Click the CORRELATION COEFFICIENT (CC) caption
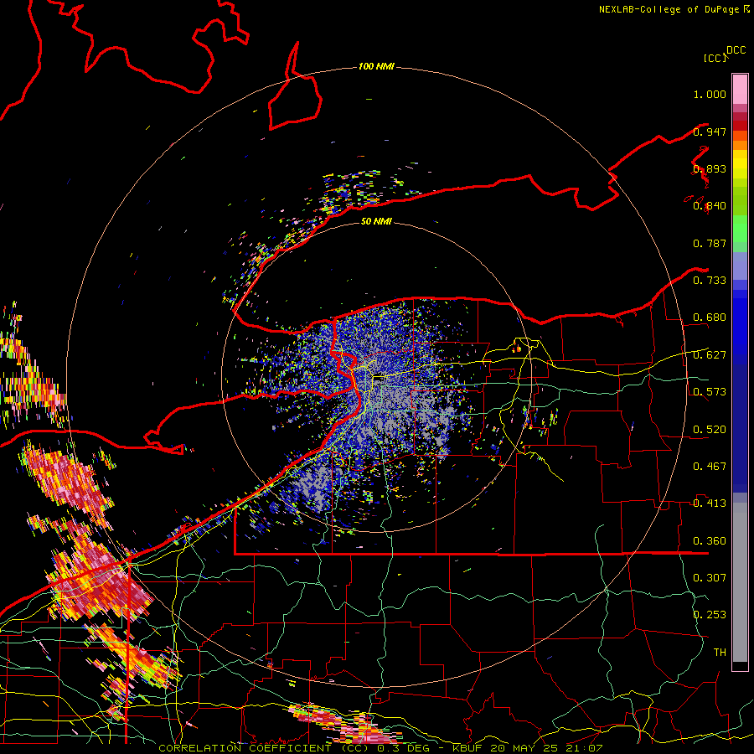 pyautogui.click(x=264, y=748)
